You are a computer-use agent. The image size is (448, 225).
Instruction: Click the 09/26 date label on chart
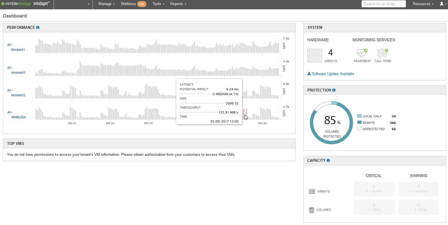262,123
